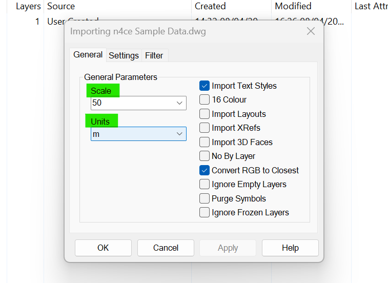Viewport: 388px width, 283px height.
Task: Enable Import XRefs checkbox
Action: (205, 128)
